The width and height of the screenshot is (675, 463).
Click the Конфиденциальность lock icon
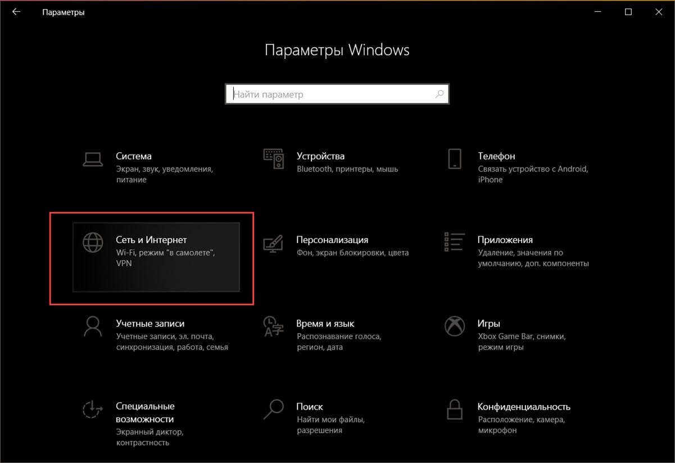coord(454,409)
